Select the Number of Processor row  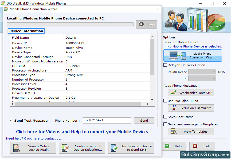click(x=80, y=79)
